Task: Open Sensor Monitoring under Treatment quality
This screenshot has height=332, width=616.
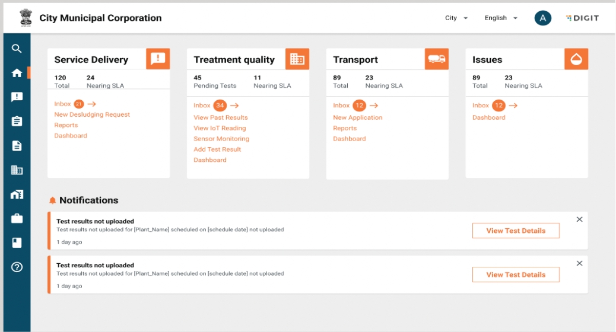Action: (221, 139)
